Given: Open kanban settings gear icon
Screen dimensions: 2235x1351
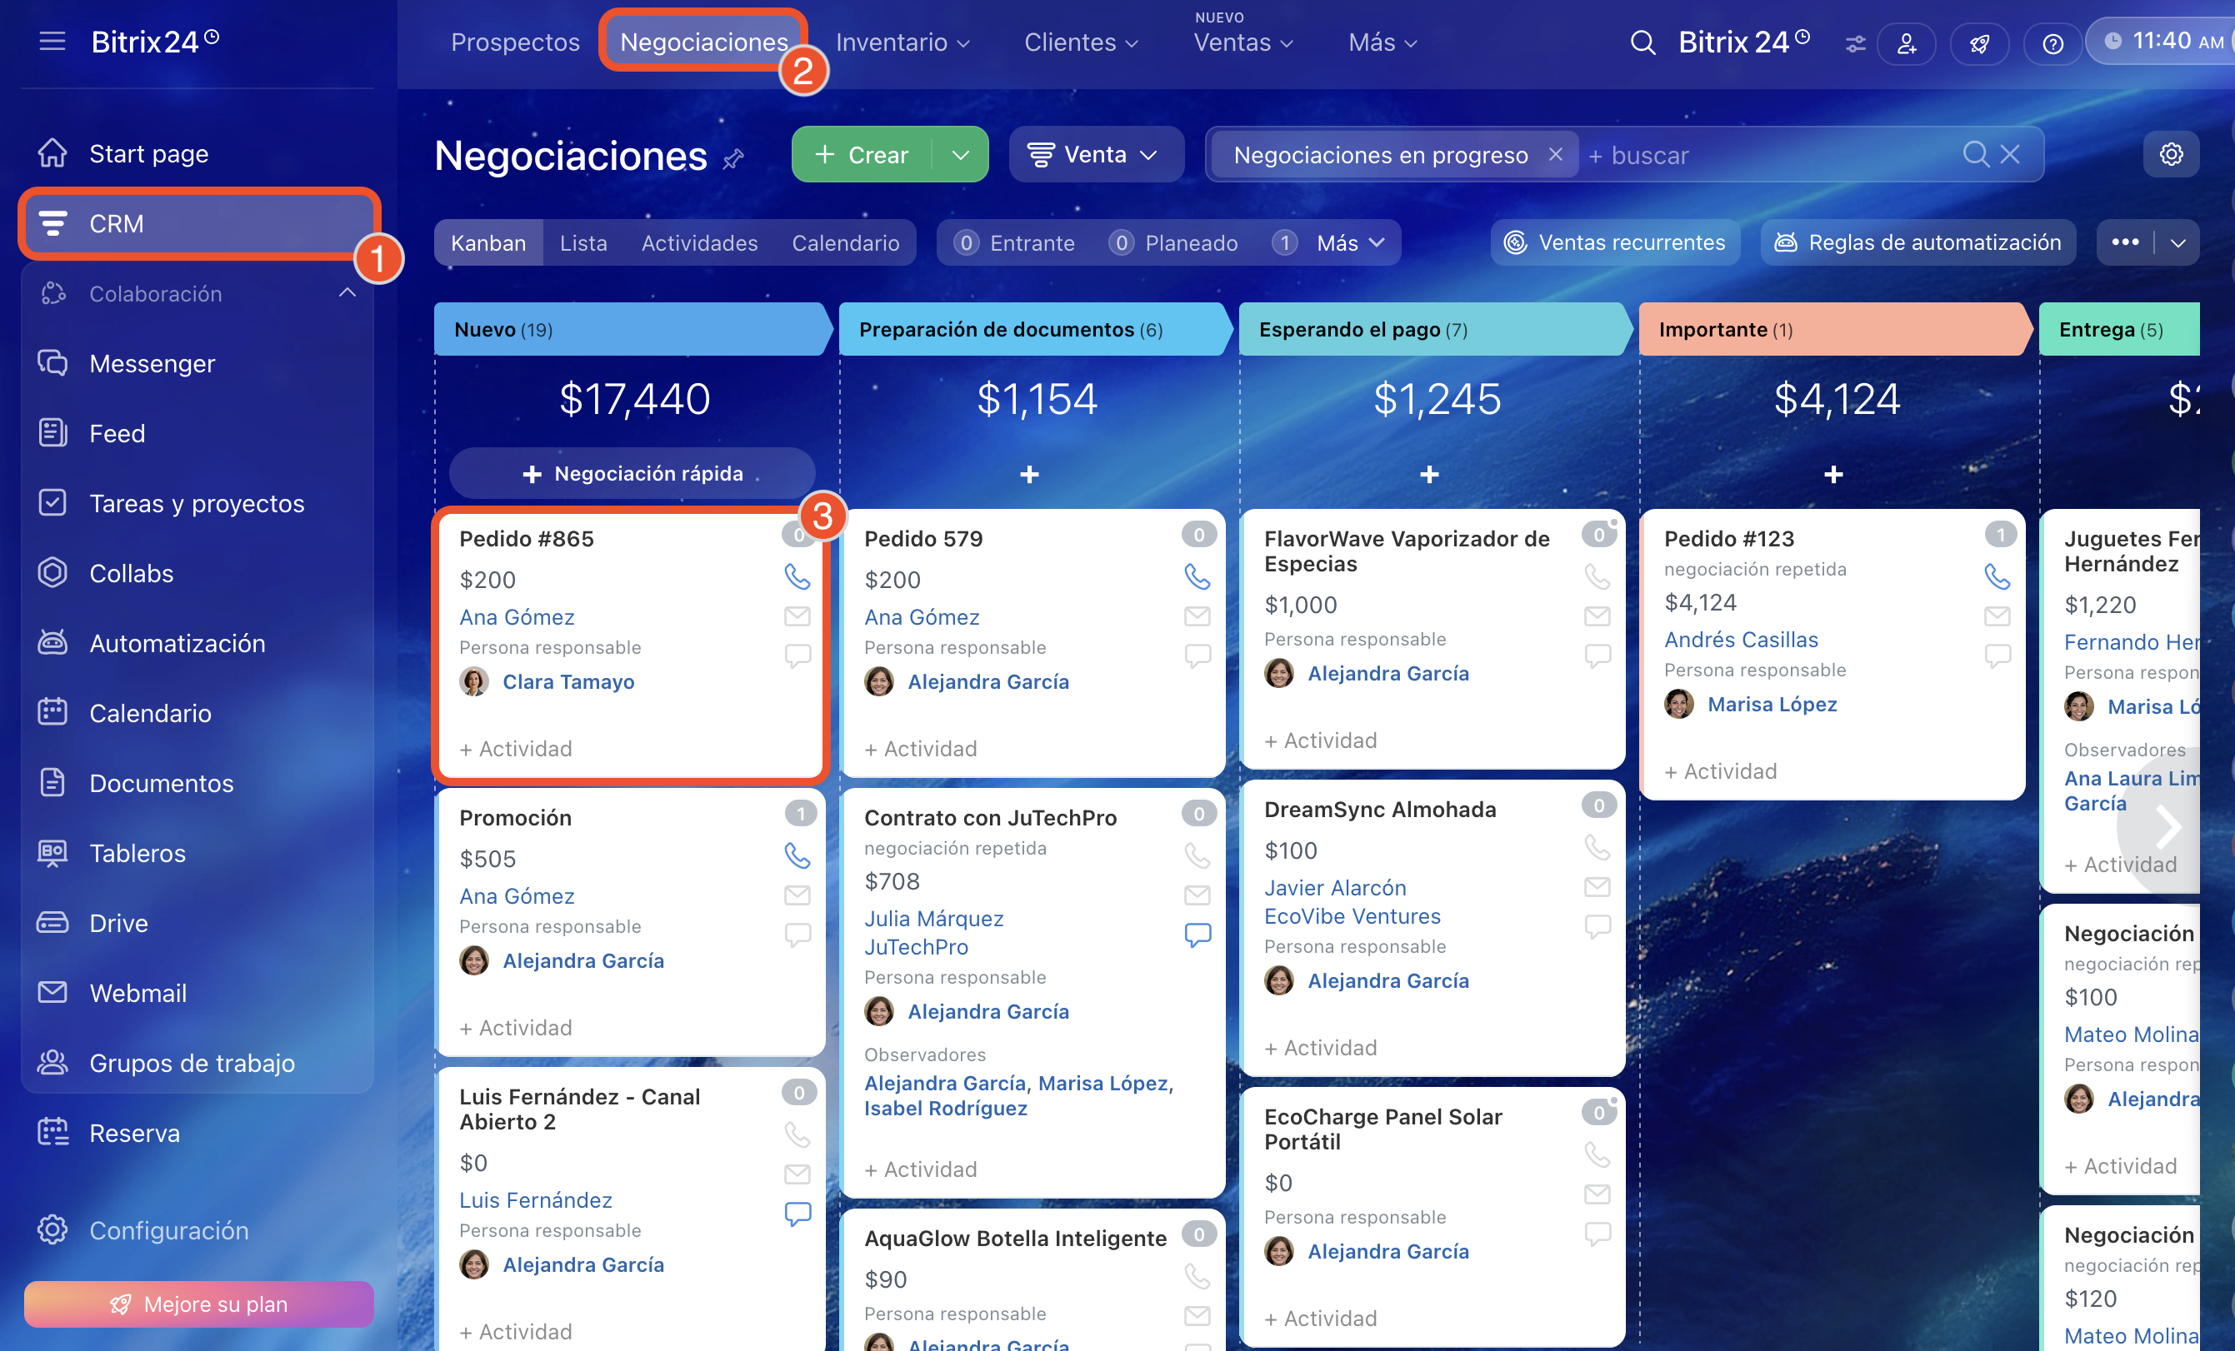Looking at the screenshot, I should (x=2171, y=154).
